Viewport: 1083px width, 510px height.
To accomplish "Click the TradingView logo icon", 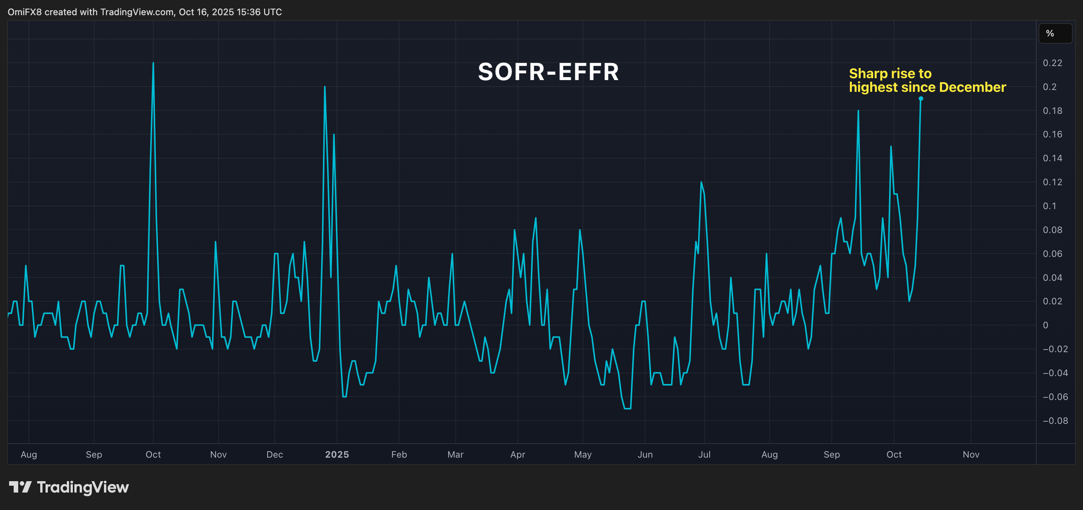I will pyautogui.click(x=20, y=487).
